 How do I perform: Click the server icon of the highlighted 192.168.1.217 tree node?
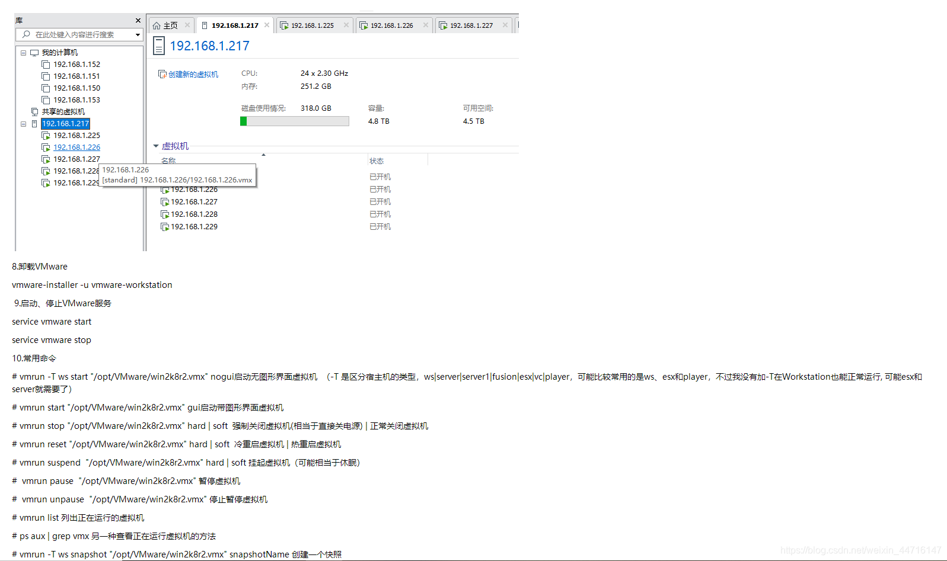click(34, 124)
